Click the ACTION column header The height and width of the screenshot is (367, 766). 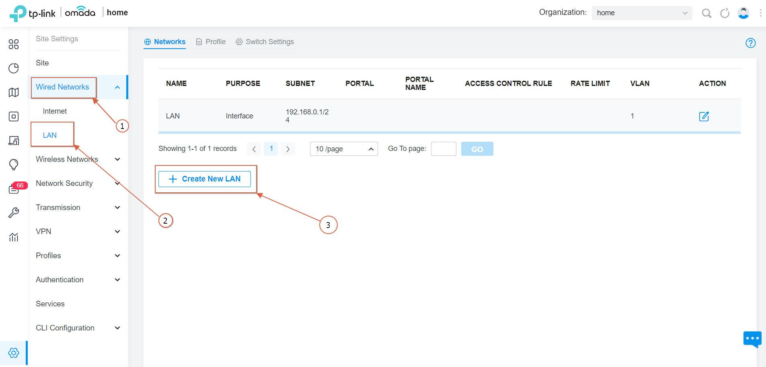(713, 84)
